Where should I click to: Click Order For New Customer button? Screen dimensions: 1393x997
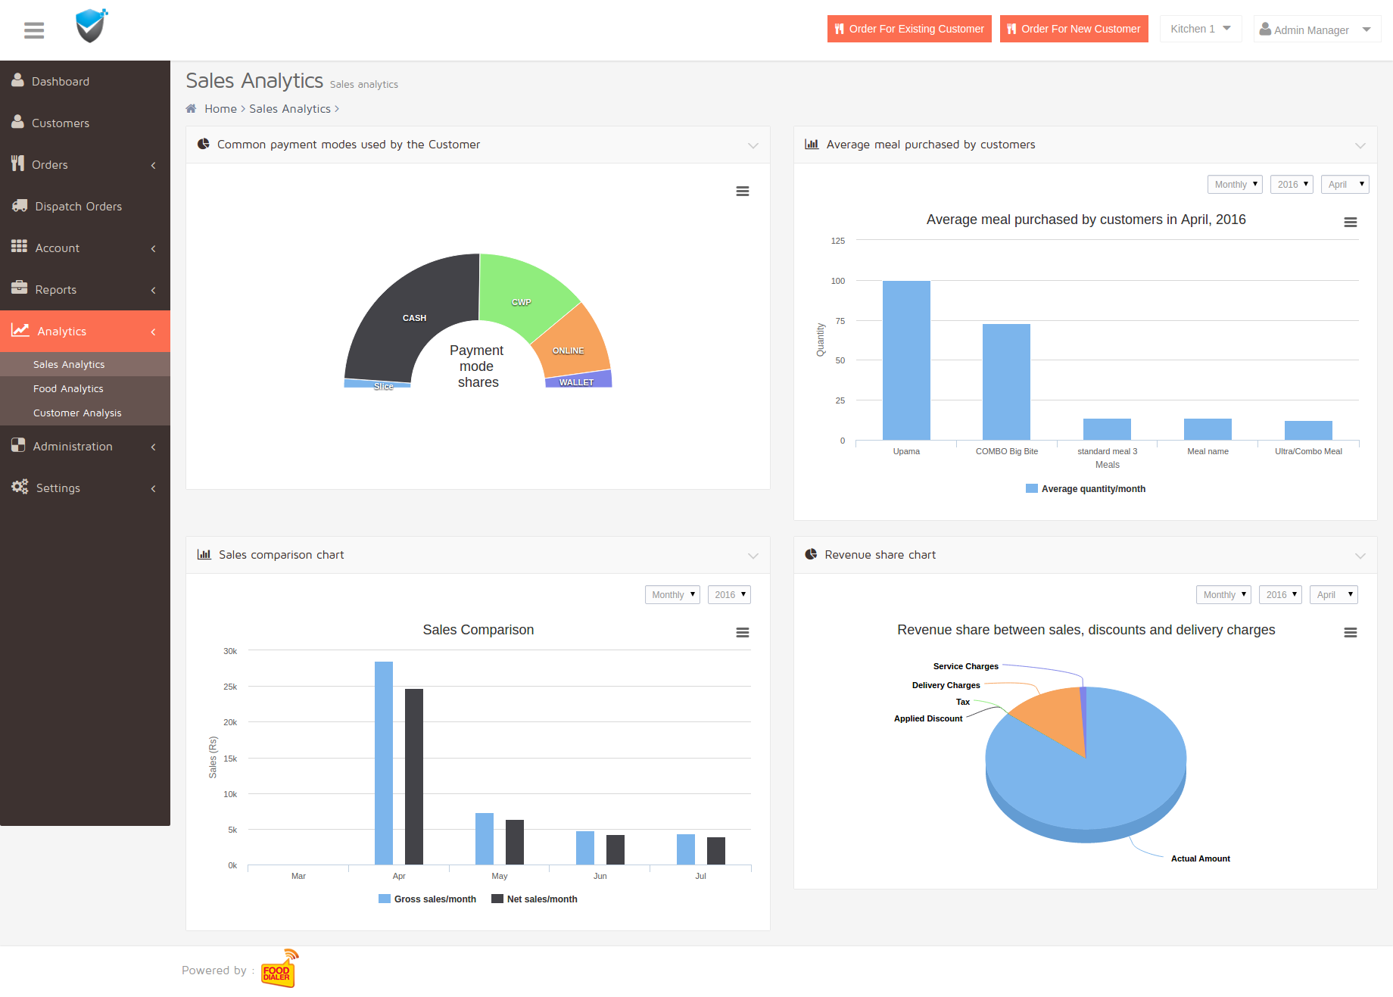1074,29
